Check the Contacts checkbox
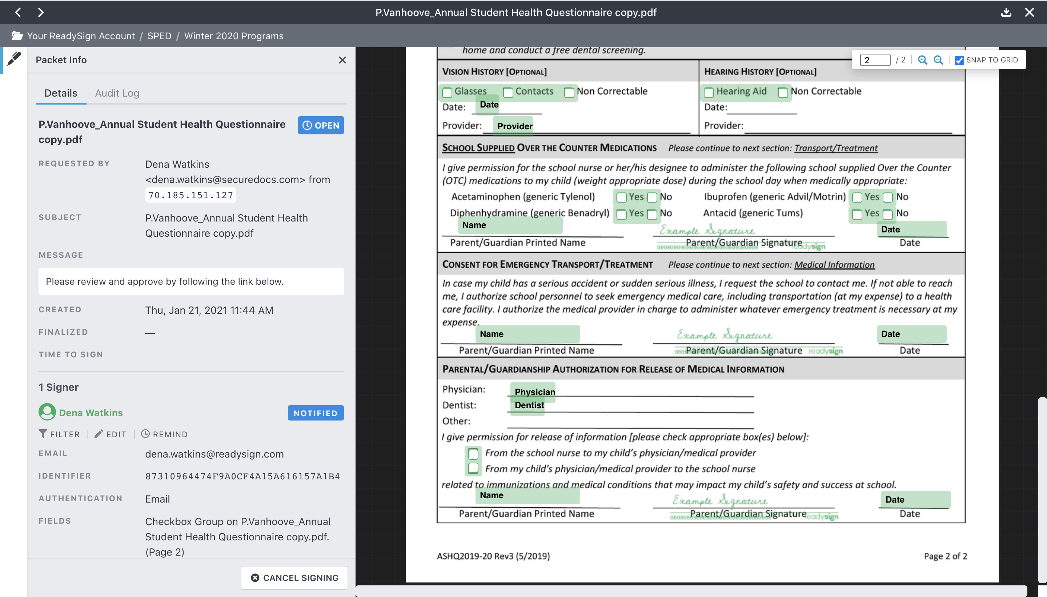Viewport: 1047px width, 597px height. 508,93
